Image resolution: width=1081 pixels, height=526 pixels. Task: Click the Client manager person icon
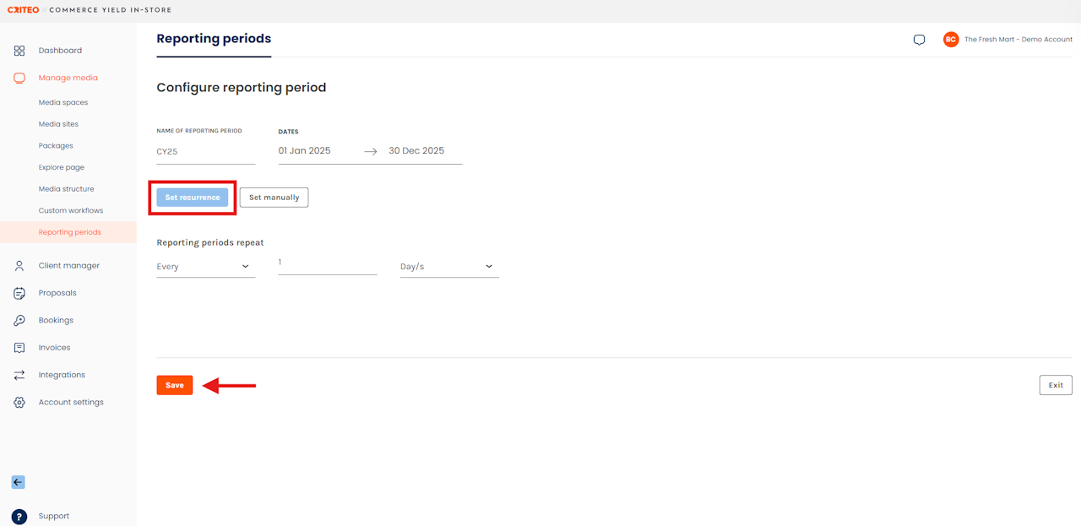[19, 266]
